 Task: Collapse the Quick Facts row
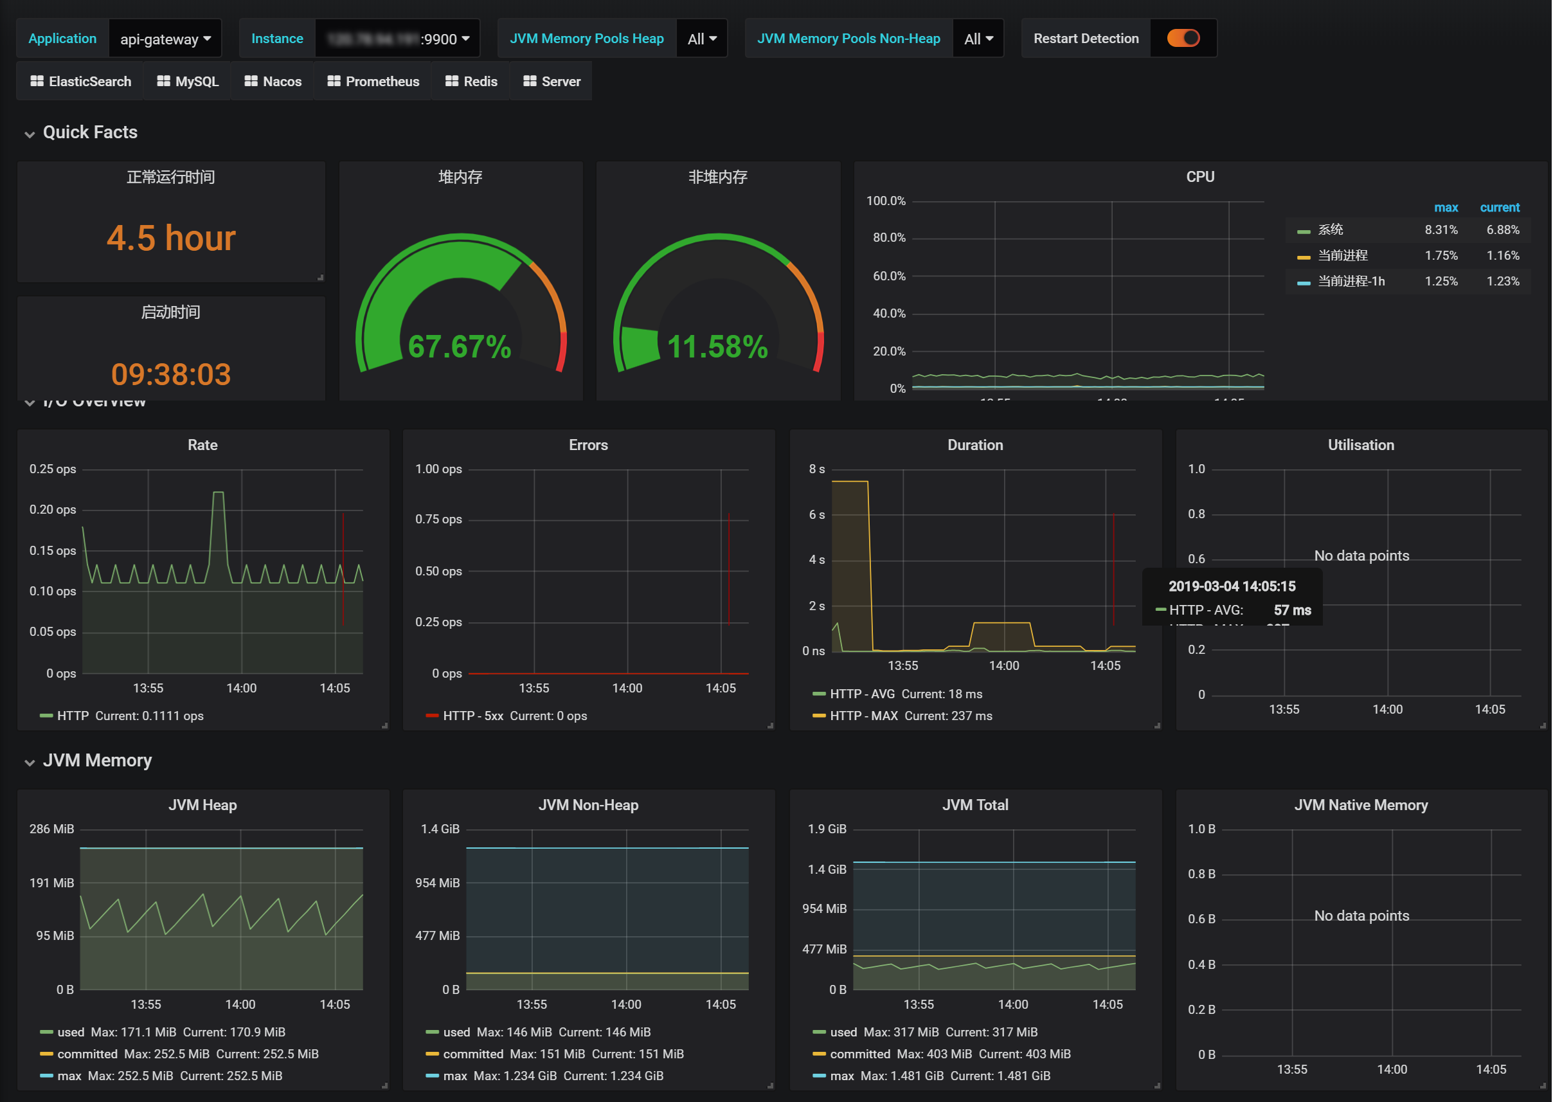pos(89,132)
